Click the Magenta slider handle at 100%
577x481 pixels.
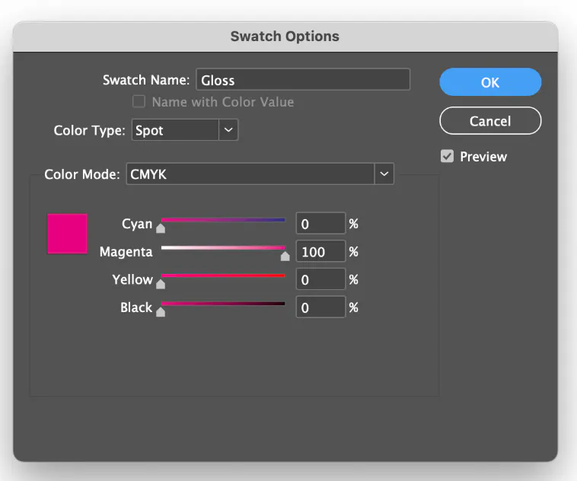[x=285, y=256]
